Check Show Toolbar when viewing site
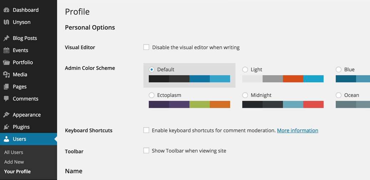Screen dimensions: 370x180 click(146, 150)
